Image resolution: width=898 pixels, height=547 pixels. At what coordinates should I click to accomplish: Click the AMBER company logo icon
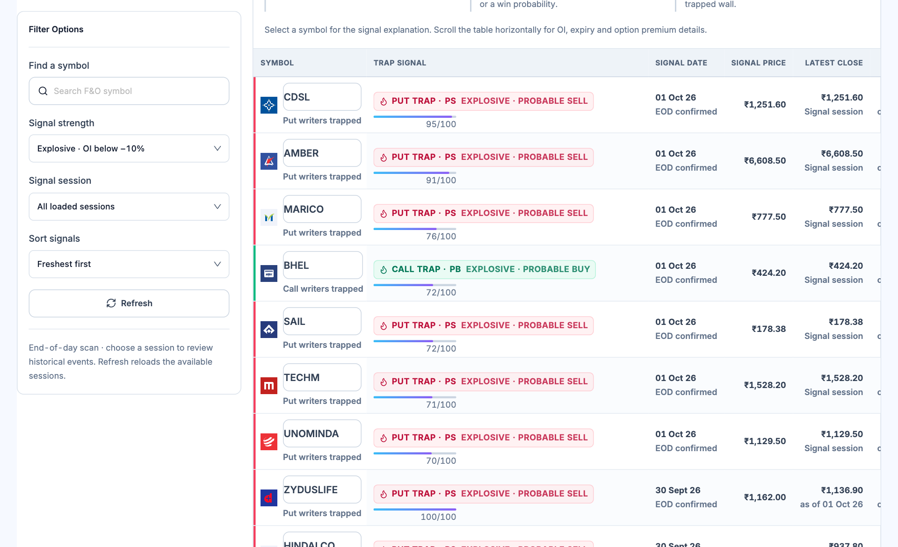tap(269, 161)
